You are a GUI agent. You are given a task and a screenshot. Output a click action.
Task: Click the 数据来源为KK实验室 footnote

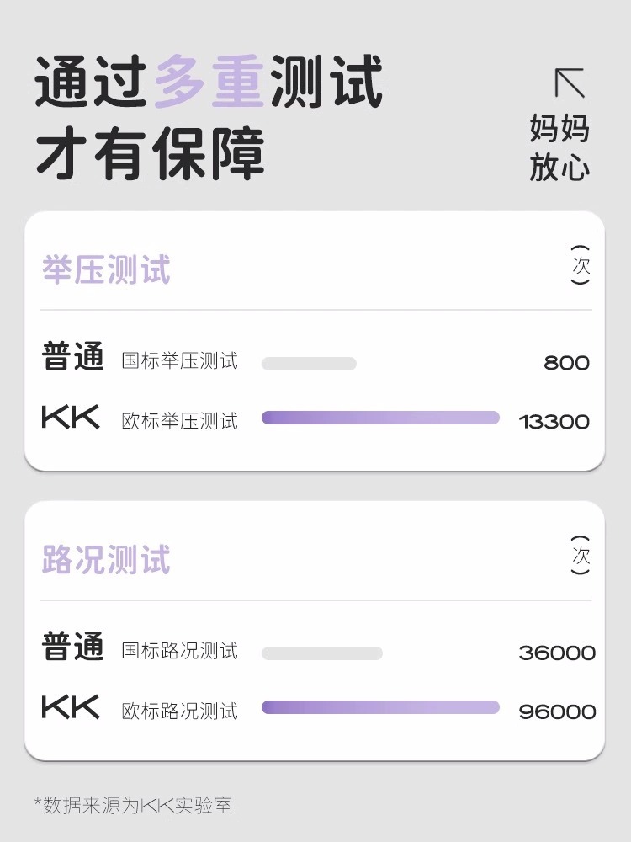click(133, 806)
